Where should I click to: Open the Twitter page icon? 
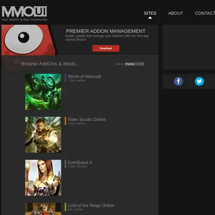[x=199, y=81]
